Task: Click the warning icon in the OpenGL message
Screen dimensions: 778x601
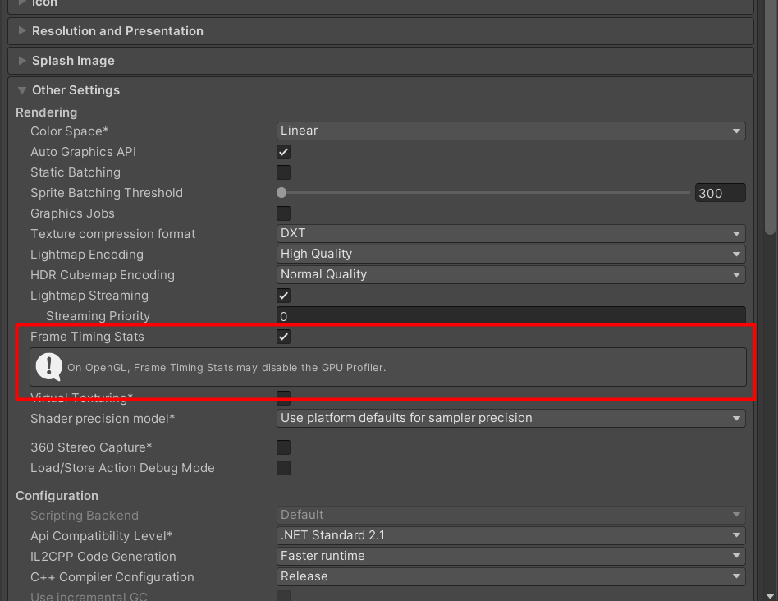Action: [49, 367]
